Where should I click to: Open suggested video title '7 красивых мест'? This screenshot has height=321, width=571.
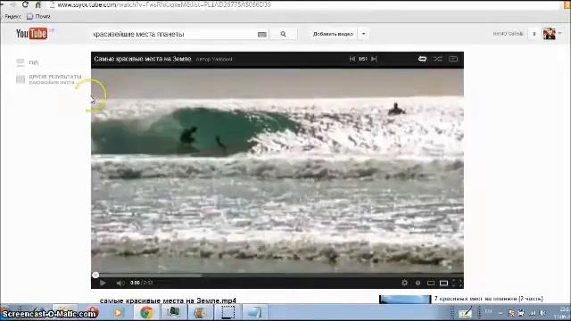pos(488,299)
